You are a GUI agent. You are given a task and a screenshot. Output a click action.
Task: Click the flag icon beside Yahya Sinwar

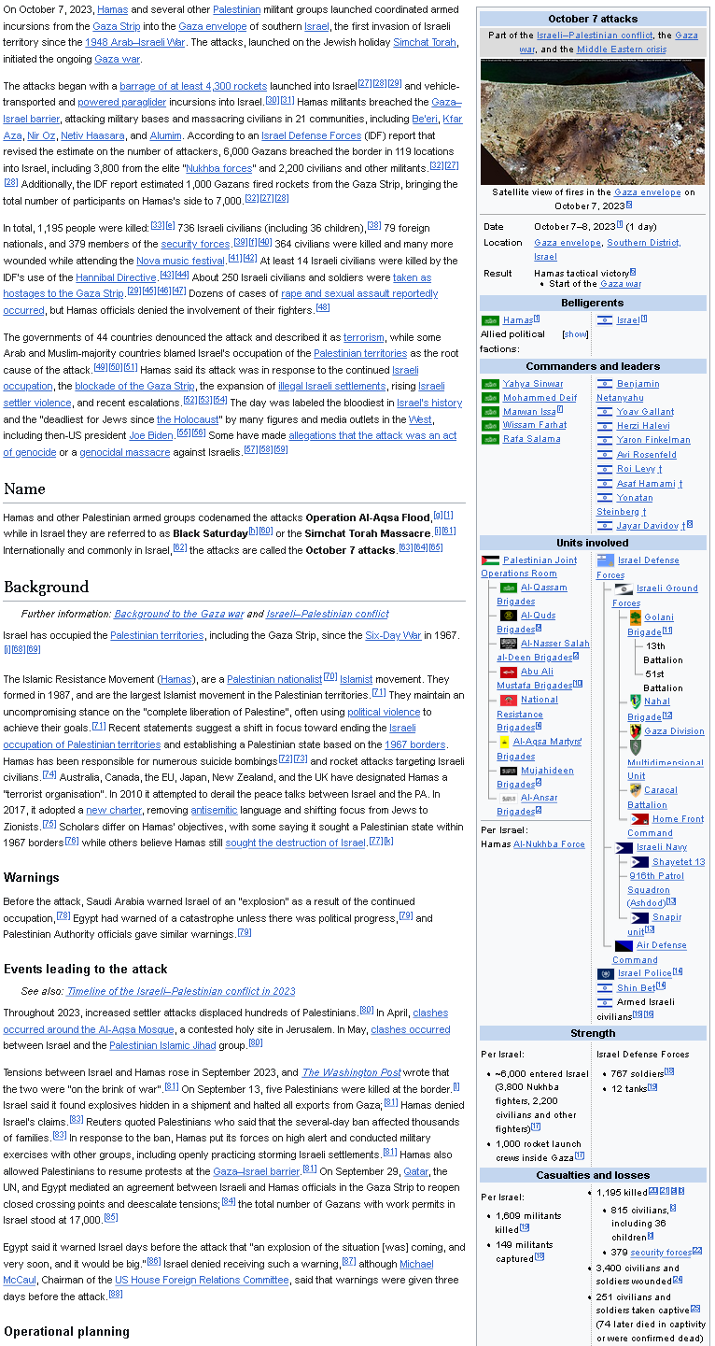coord(490,384)
